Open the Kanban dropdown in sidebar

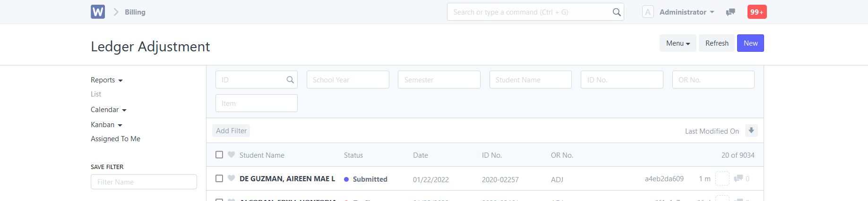tap(107, 125)
